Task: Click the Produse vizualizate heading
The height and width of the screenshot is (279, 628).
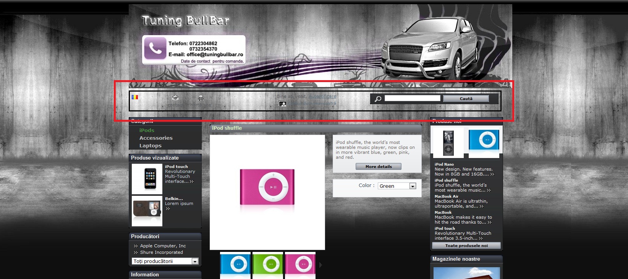Action: coord(155,158)
